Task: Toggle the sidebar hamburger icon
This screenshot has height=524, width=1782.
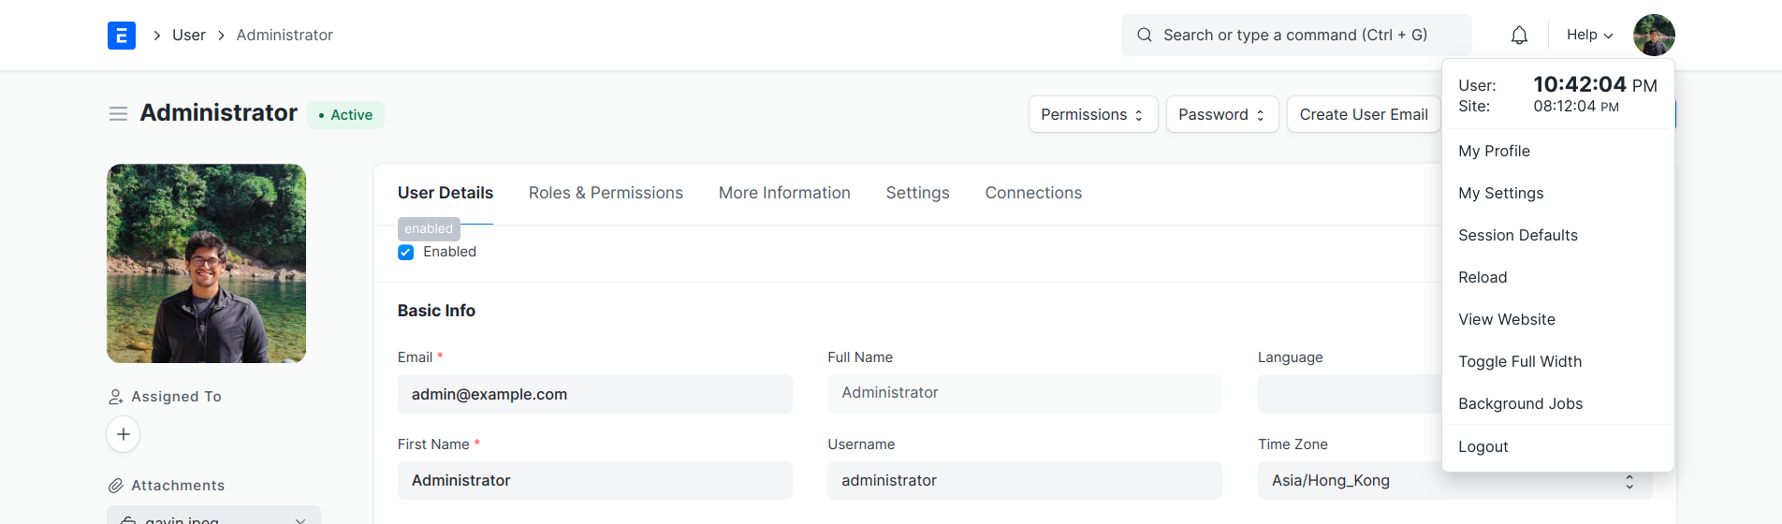Action: coord(118,114)
